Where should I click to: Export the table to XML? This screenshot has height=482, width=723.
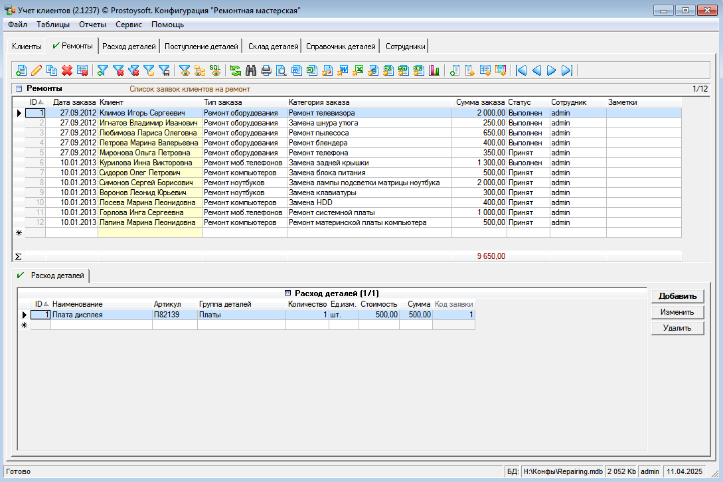coord(419,70)
